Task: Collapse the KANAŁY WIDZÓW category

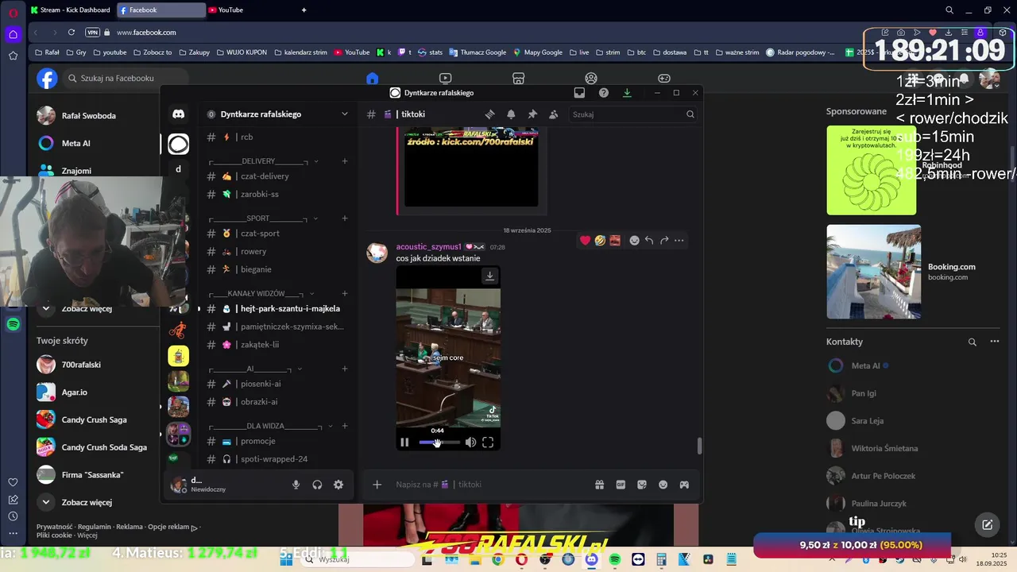Action: [262, 294]
